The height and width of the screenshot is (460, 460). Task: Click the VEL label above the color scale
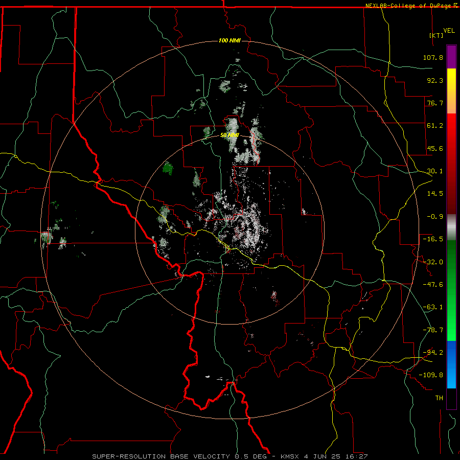click(x=449, y=31)
